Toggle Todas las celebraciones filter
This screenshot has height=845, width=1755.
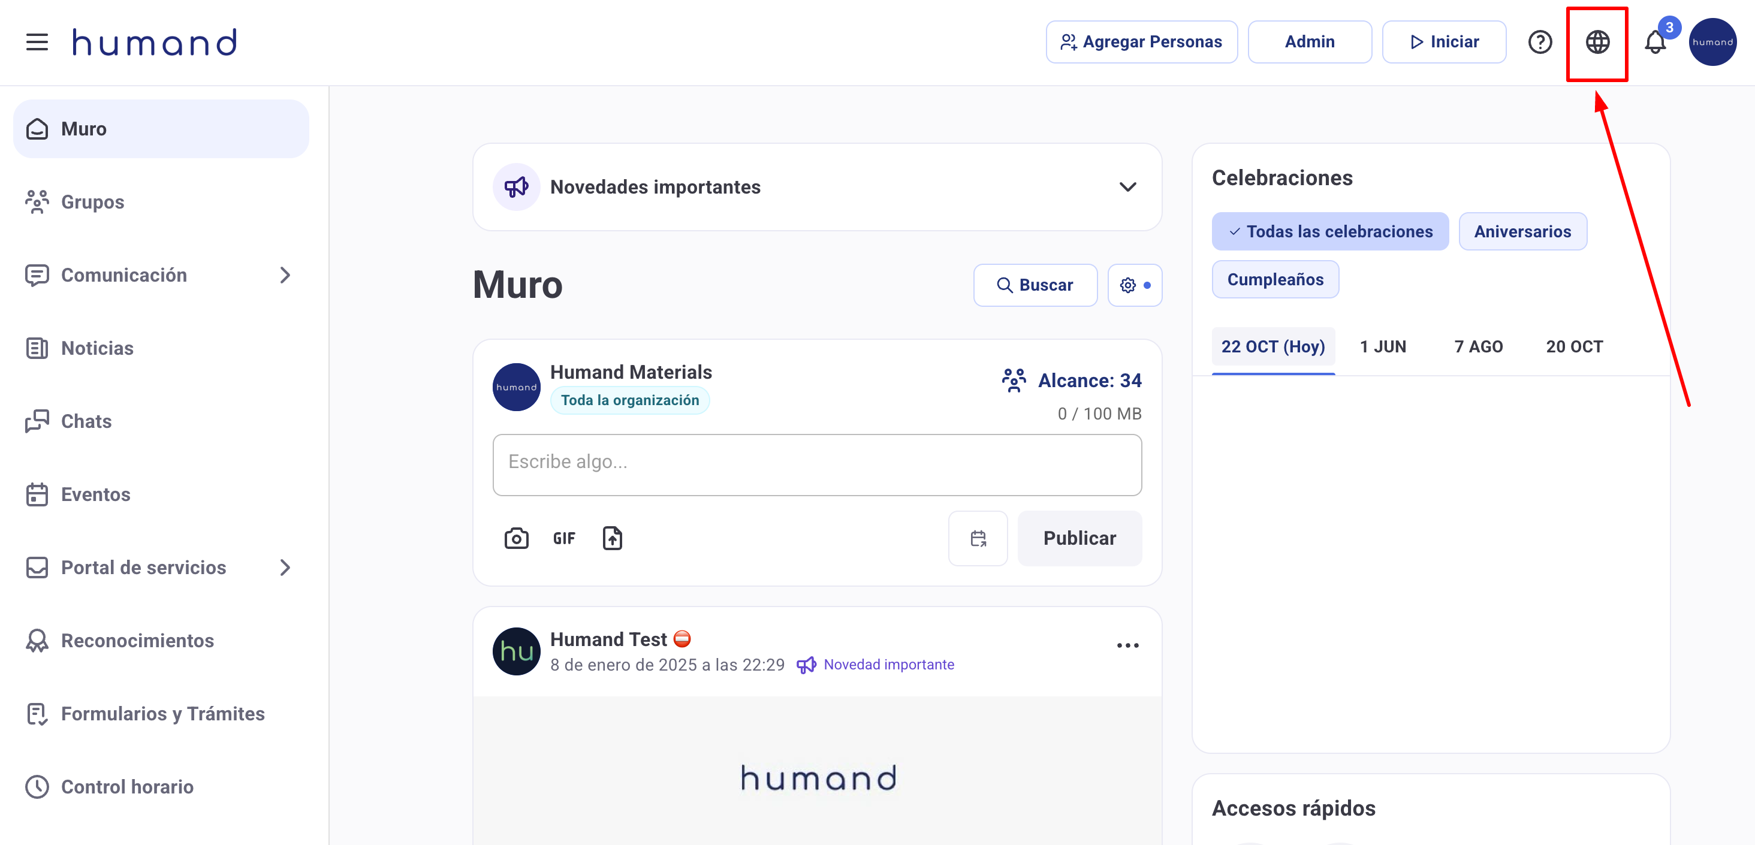[x=1329, y=232]
